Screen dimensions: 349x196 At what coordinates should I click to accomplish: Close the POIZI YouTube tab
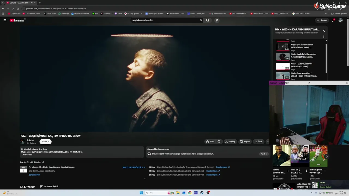click(35, 3)
